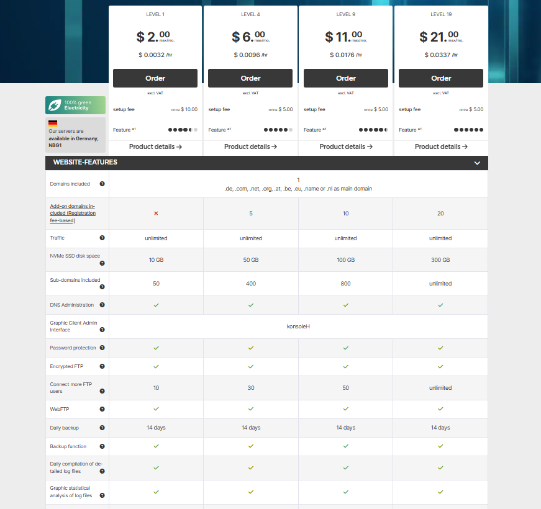Order the Level 1 plan
Screen dimensions: 541x509
[x=155, y=78]
